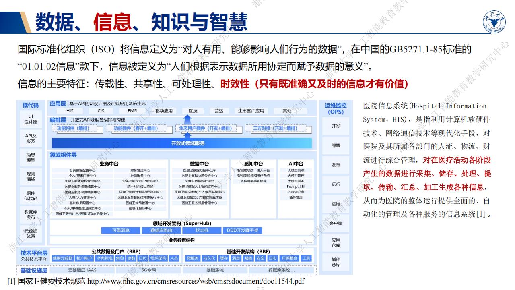Screen dimensions: 515x290
Task: Click the 应用仓库 box
Action: click(336, 242)
